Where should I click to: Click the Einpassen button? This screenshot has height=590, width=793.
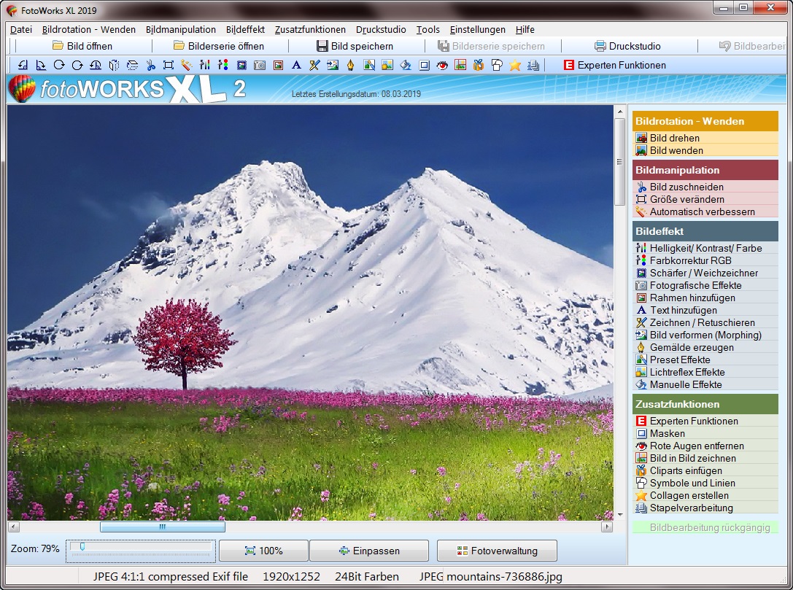point(369,551)
